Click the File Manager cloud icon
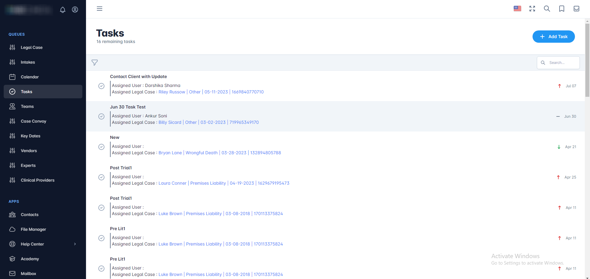Viewport: 590px width, 279px height. coord(12,229)
